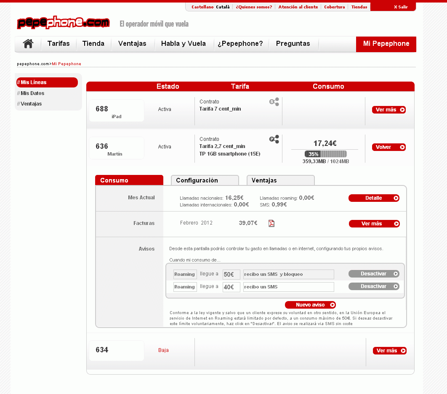
Task: Create a Nuevo aviso
Action: 310,305
